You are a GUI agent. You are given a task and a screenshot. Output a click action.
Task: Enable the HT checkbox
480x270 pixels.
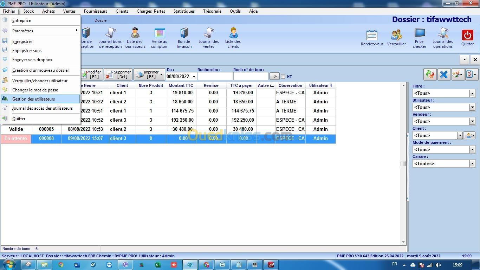click(x=283, y=77)
